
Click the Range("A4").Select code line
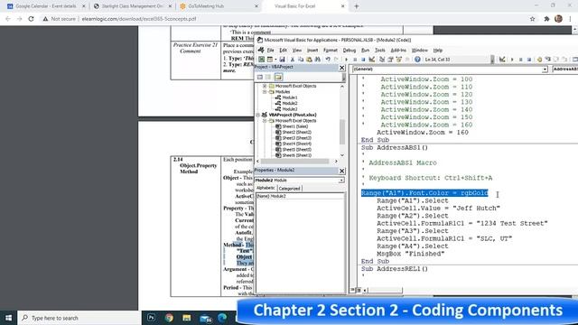(x=413, y=246)
